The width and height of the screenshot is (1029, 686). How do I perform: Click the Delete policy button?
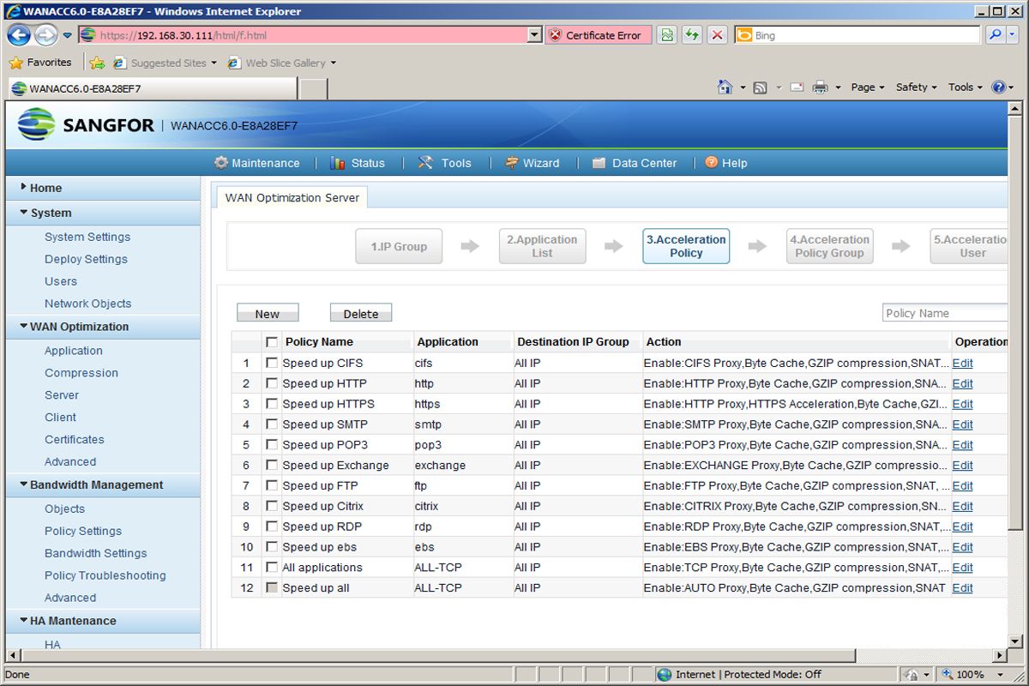click(361, 313)
